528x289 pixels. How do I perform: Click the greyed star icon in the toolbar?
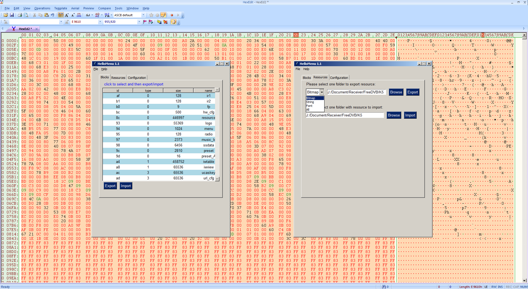151,15
